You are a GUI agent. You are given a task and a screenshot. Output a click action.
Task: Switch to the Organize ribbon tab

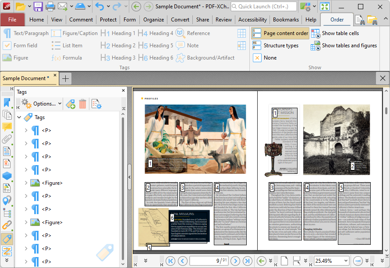153,20
